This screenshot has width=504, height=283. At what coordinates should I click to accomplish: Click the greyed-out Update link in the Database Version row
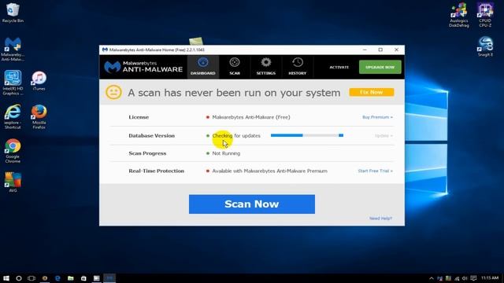click(384, 136)
